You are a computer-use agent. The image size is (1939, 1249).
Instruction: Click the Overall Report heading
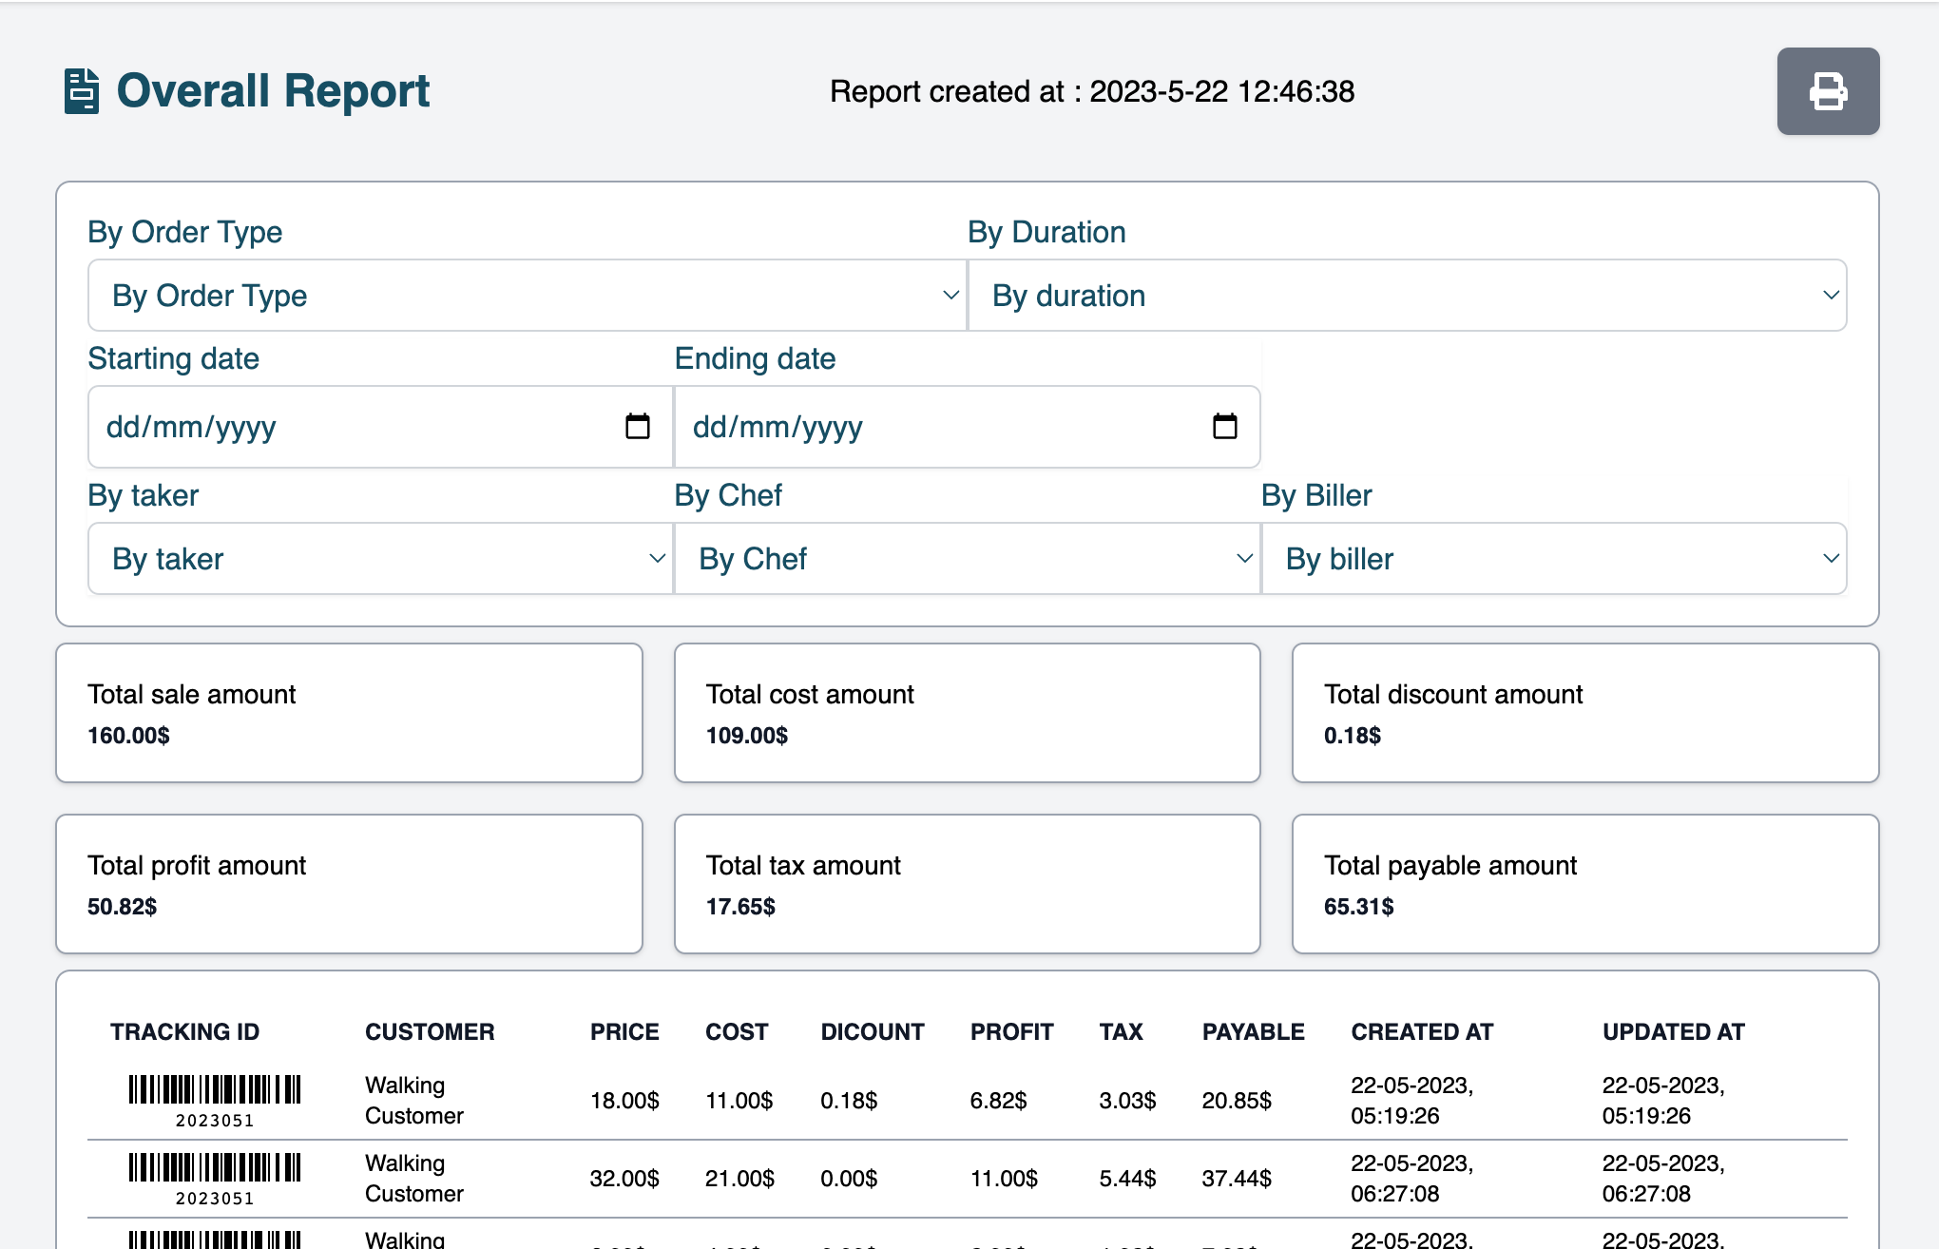273,91
